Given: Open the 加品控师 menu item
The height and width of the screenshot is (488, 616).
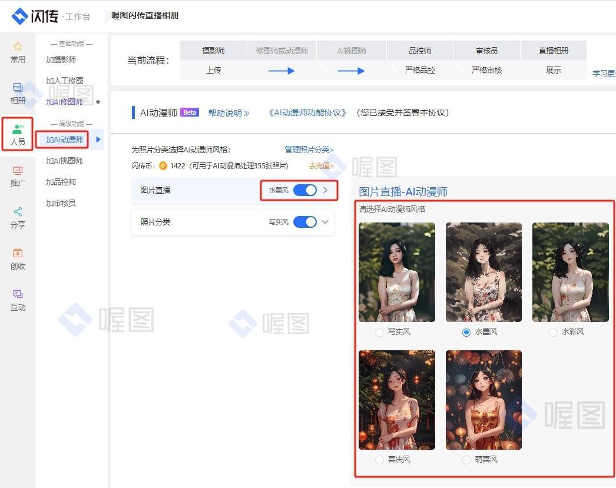Looking at the screenshot, I should pyautogui.click(x=61, y=182).
